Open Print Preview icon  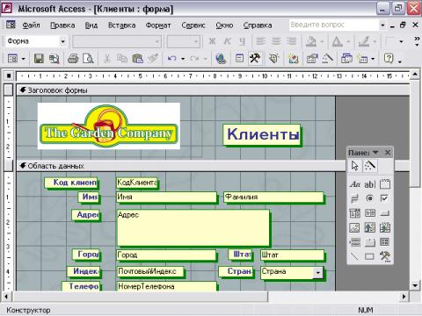click(88, 59)
